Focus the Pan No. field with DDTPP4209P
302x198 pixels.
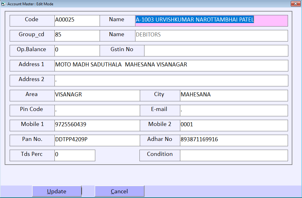(97, 140)
